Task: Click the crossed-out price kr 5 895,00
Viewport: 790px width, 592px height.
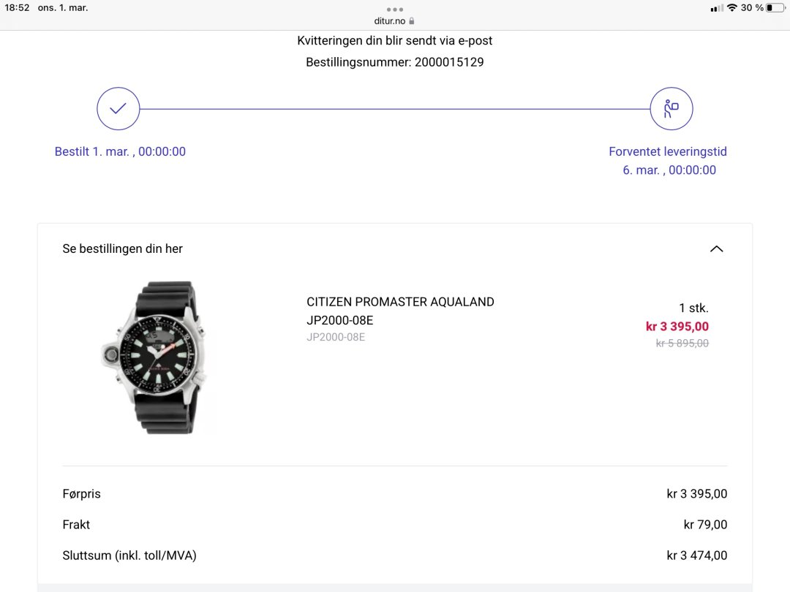Action: click(682, 343)
